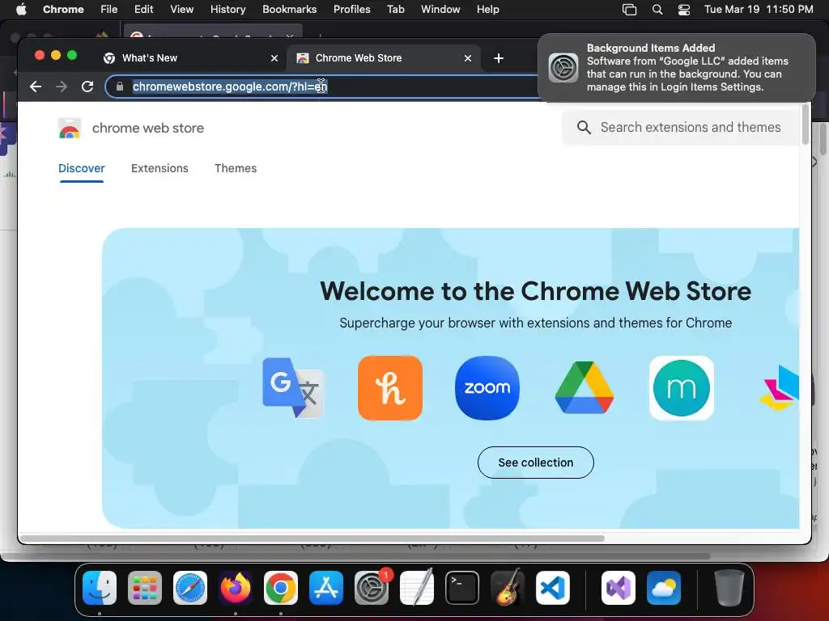The height and width of the screenshot is (621, 829).
Task: Open the Window menu
Action: pyautogui.click(x=440, y=10)
